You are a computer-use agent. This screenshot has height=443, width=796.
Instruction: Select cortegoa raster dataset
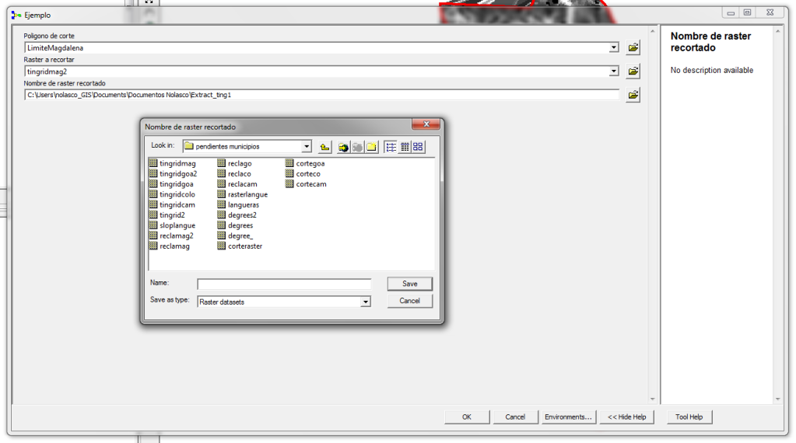[305, 163]
